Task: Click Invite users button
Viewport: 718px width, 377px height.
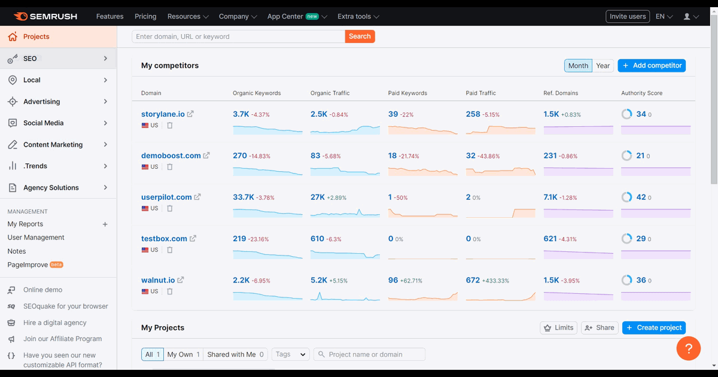Action: pos(628,17)
